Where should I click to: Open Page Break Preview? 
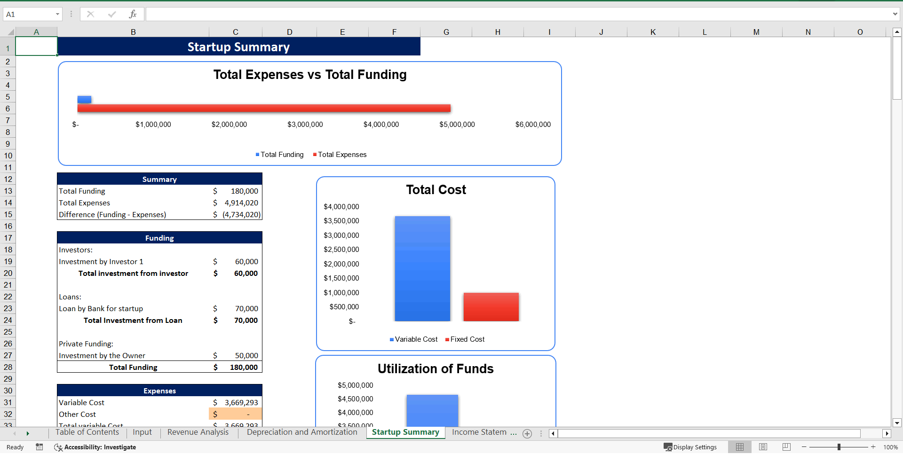(x=786, y=447)
